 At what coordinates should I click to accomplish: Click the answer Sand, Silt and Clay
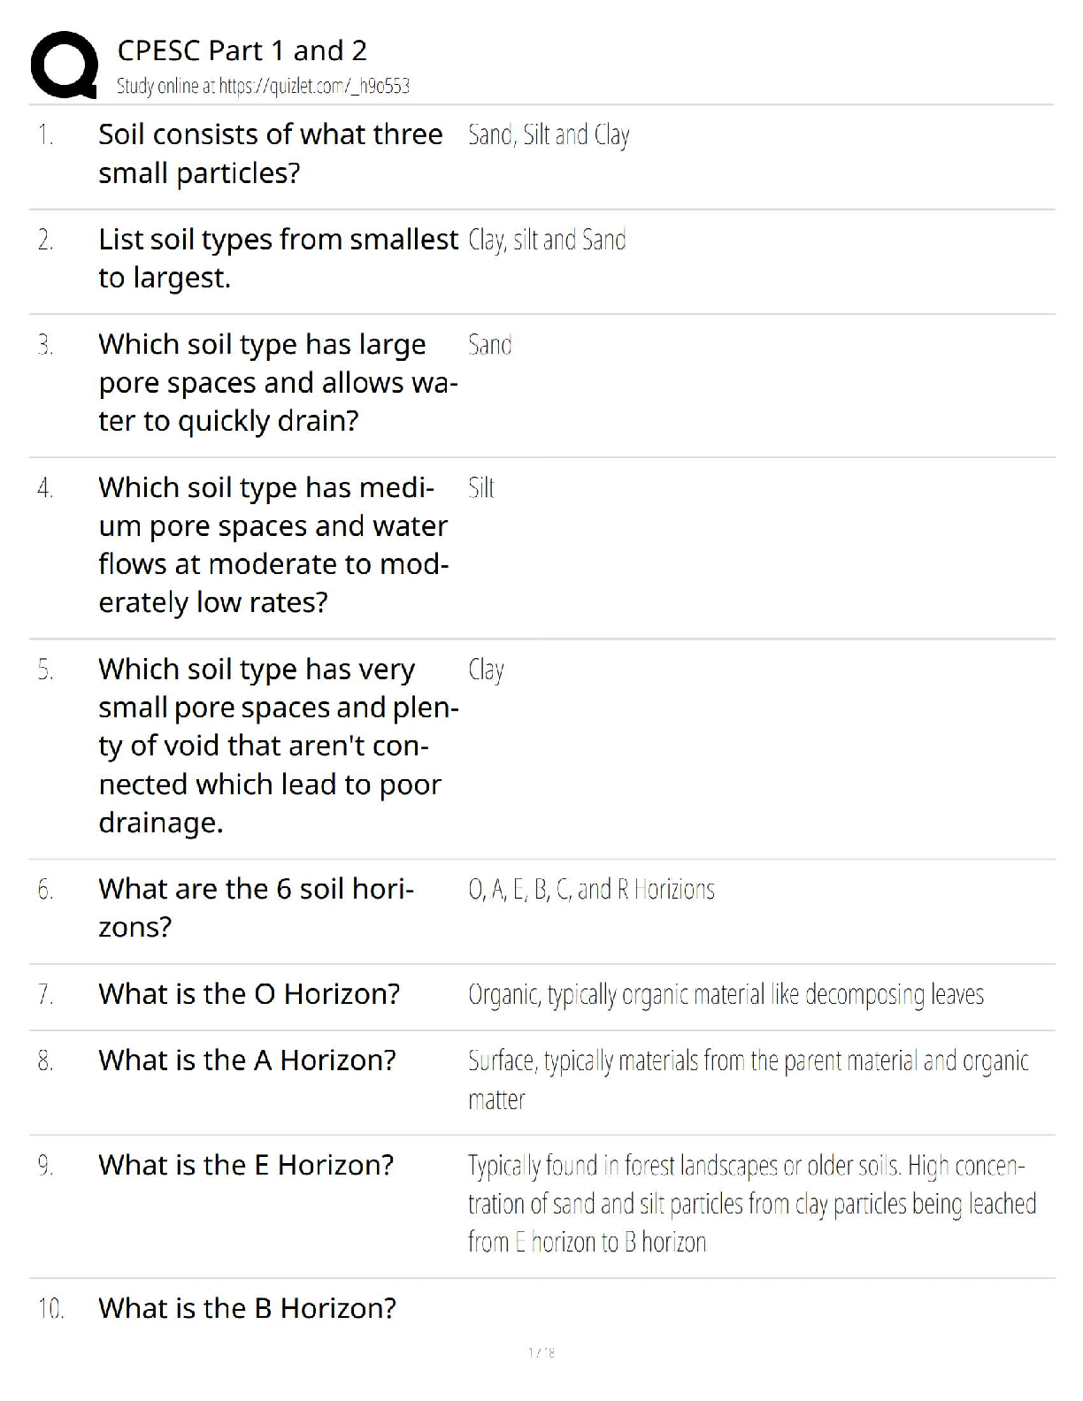click(549, 135)
